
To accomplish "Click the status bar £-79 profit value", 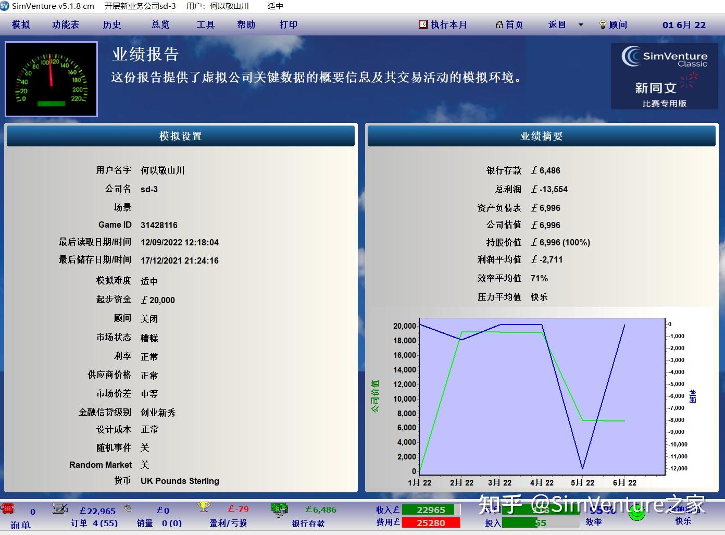I will coord(239,509).
